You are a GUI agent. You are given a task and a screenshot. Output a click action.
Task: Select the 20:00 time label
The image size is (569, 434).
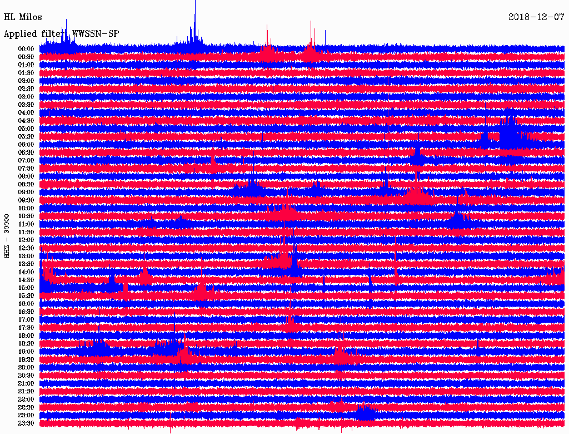[x=26, y=367]
